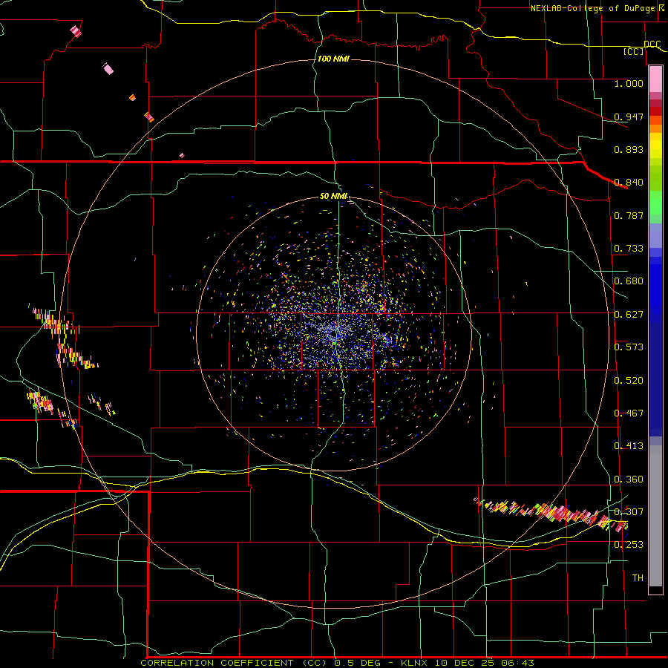The height and width of the screenshot is (668, 668).
Task: Select the 0.413 color scale value
Action: pos(629,446)
